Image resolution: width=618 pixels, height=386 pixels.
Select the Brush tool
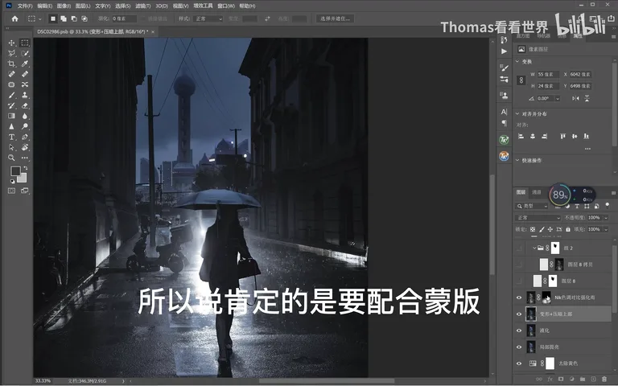tap(11, 95)
